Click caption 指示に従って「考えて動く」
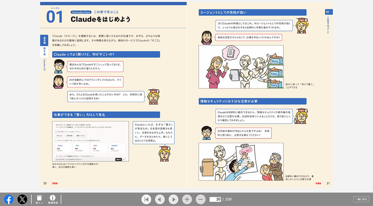 [299, 86]
